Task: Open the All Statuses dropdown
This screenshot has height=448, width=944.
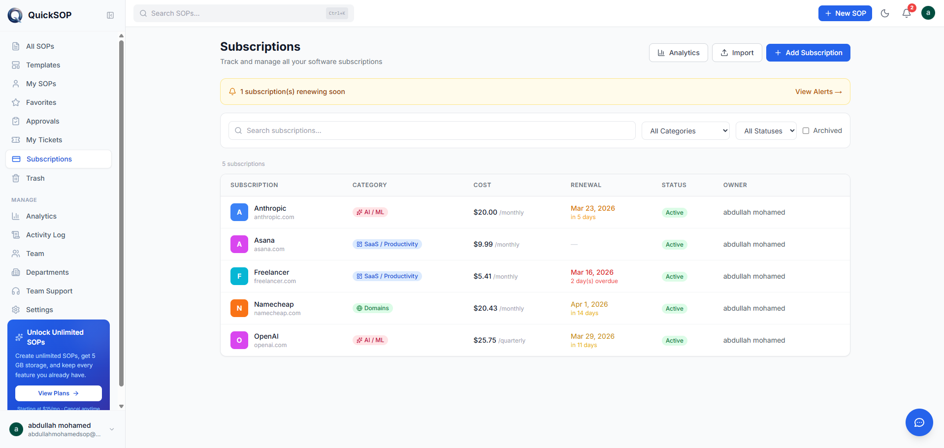Action: 766,131
